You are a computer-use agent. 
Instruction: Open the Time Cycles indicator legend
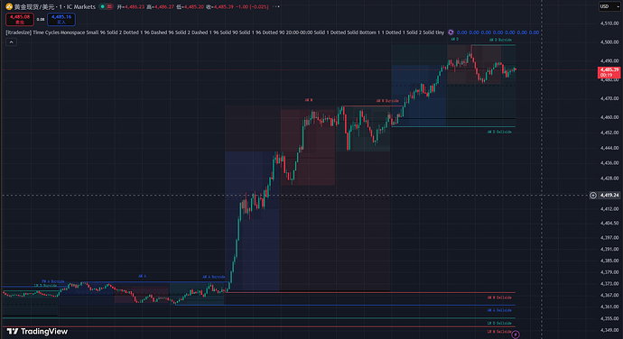coord(225,32)
